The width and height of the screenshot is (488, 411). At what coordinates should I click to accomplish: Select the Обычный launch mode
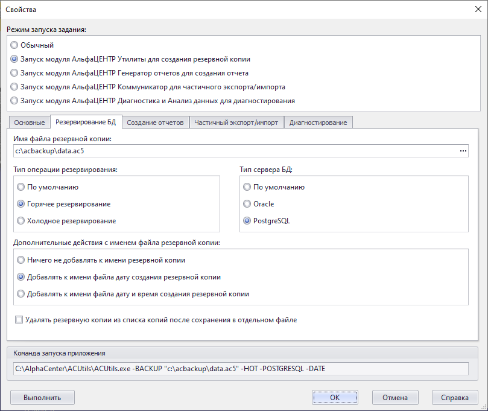point(14,45)
